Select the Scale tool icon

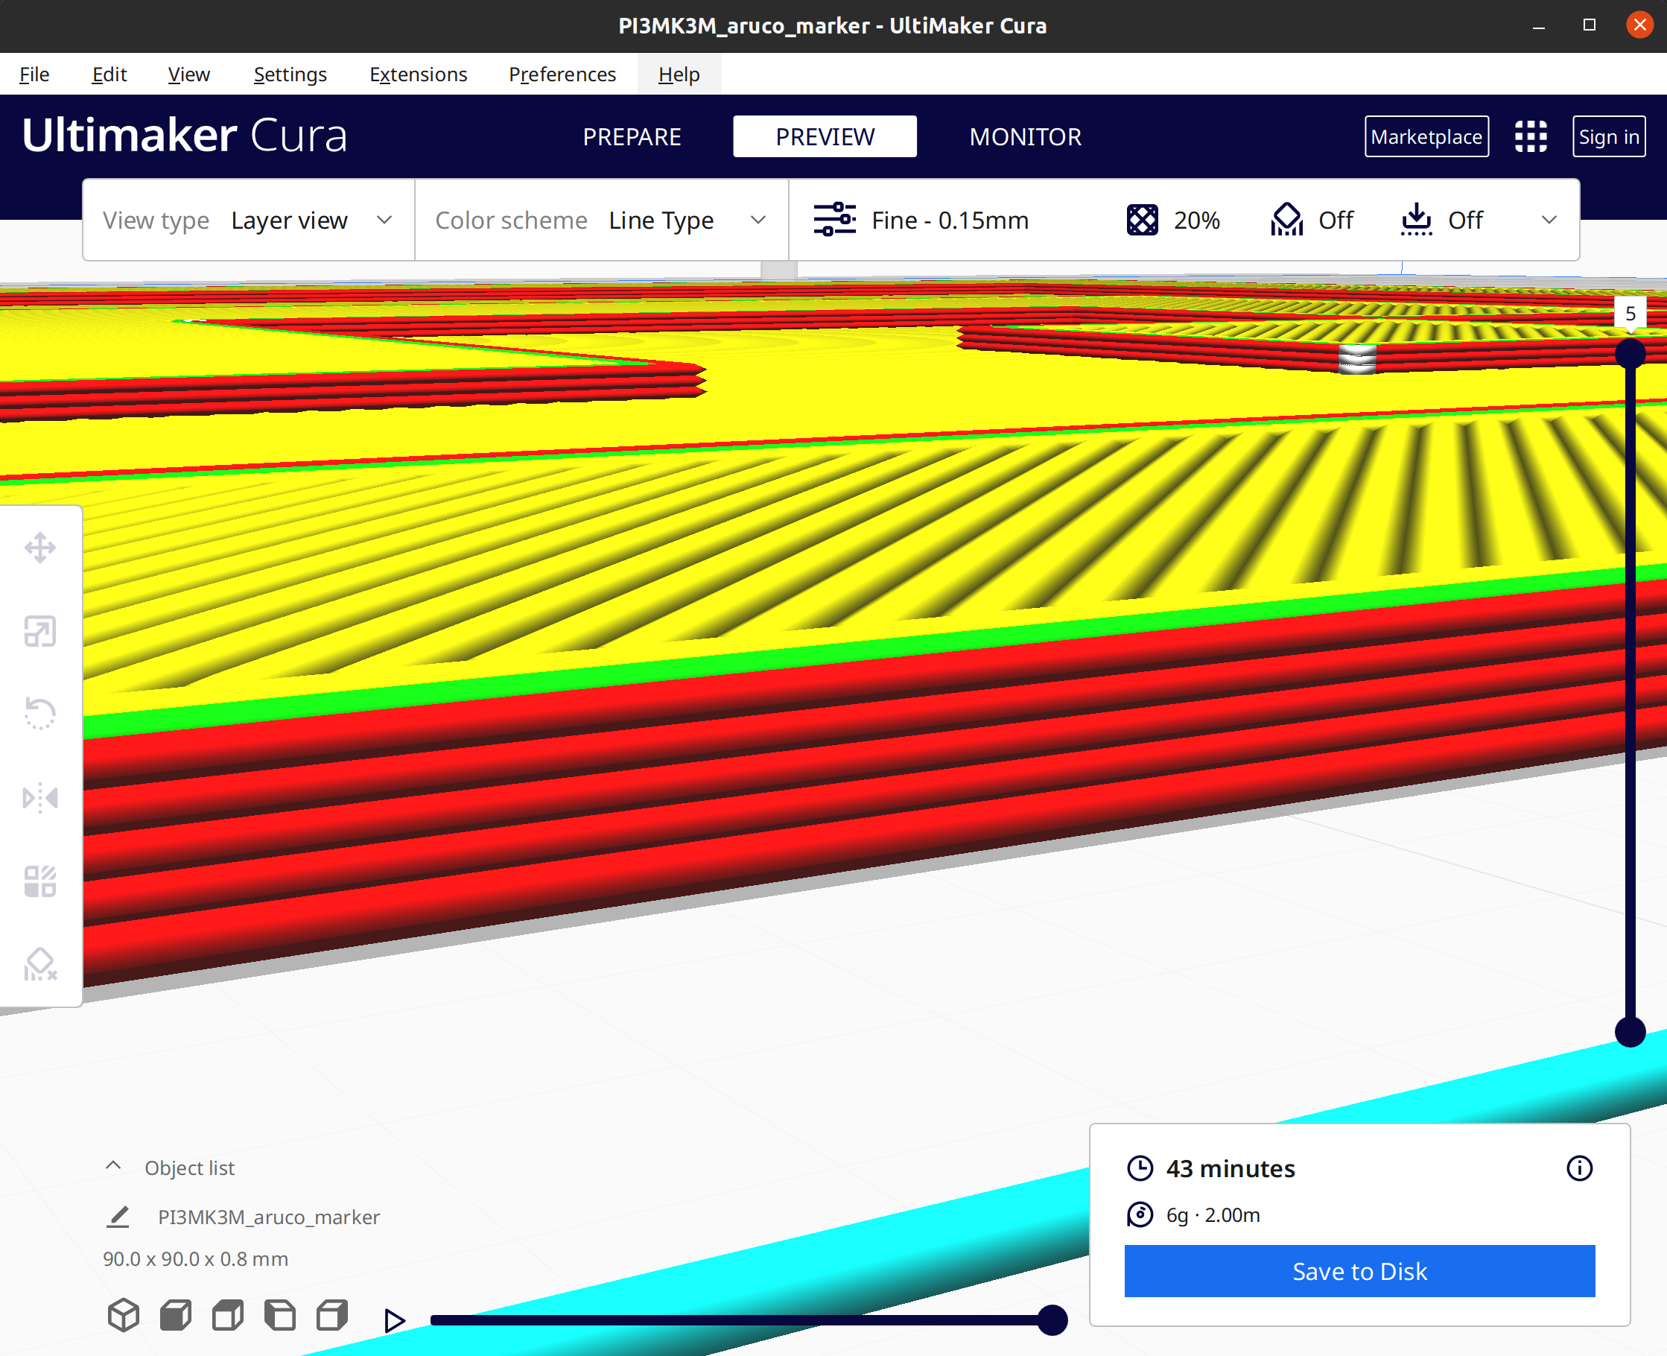[x=39, y=631]
